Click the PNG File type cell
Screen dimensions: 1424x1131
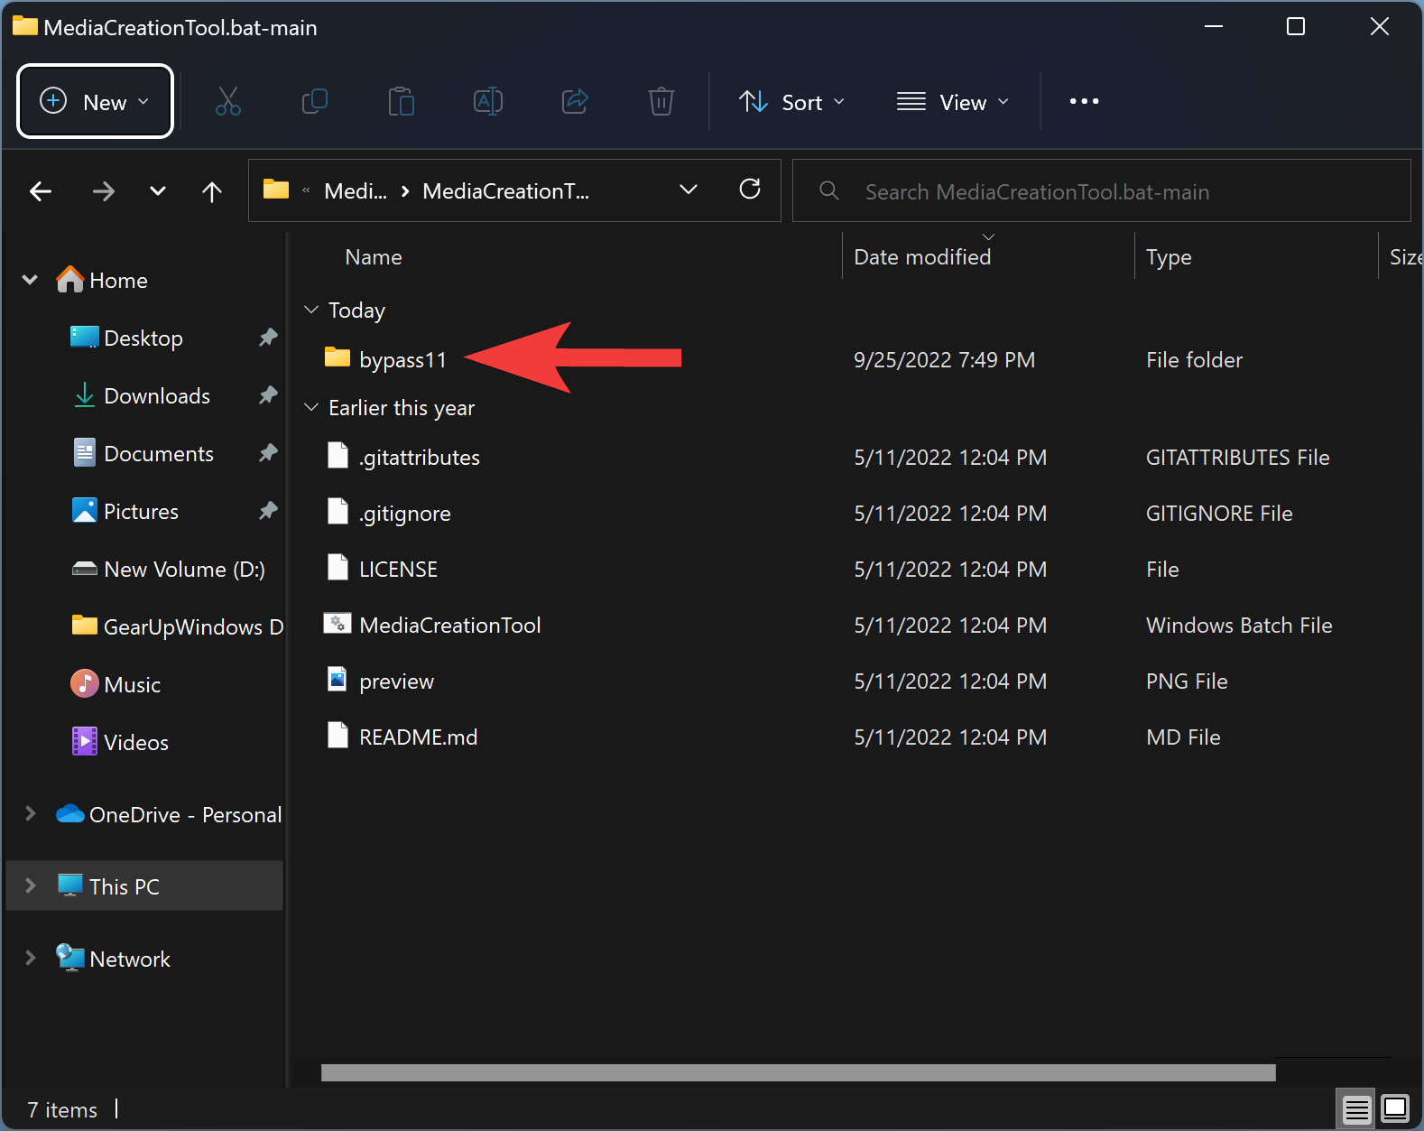coord(1187,681)
